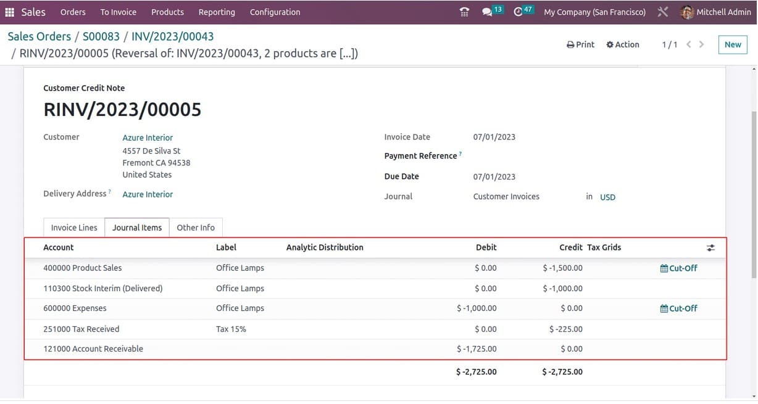Open the Mitchell Admin user menu

click(x=715, y=12)
